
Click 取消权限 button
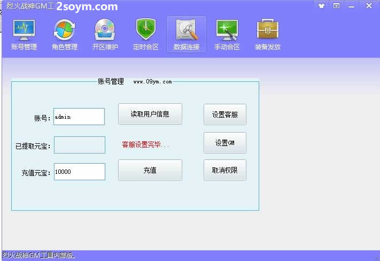[225, 170]
